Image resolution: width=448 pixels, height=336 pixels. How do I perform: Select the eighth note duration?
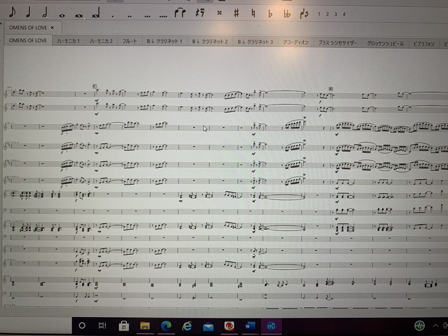(12, 13)
